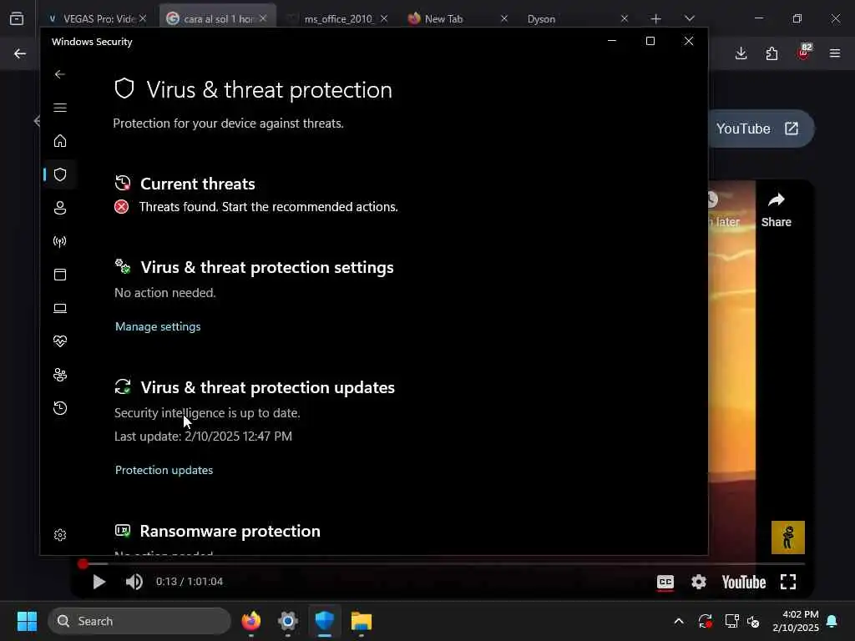Open the browser downloads panel

[741, 53]
